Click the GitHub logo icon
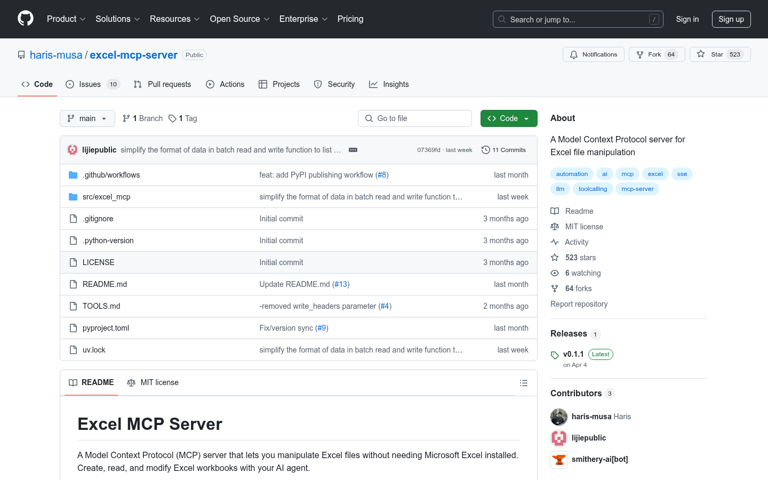This screenshot has height=480, width=768. click(x=26, y=19)
